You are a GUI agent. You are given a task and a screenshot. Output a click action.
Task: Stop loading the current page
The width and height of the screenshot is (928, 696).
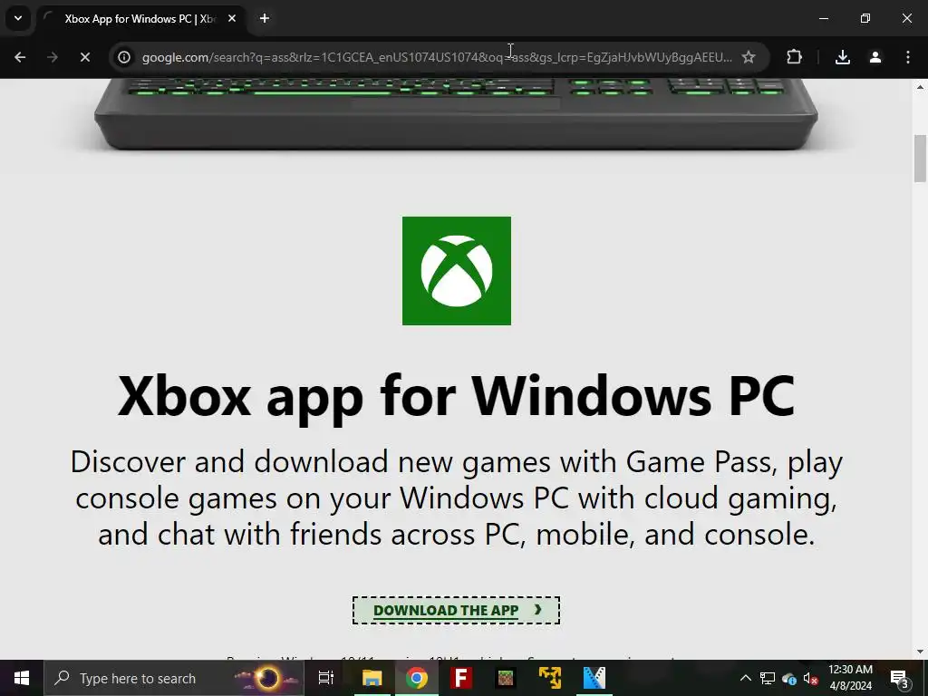pos(84,57)
